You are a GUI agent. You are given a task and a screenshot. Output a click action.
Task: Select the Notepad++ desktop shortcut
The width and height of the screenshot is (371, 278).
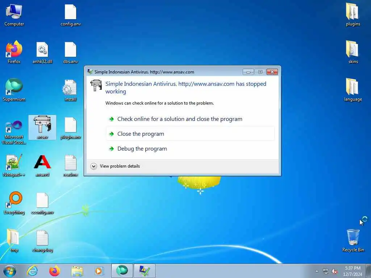[14, 165]
